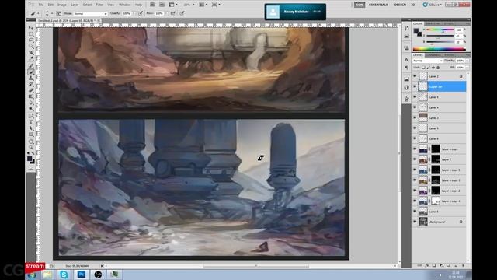This screenshot has width=497, height=280.
Task: Open the Image menu
Action: (62, 5)
